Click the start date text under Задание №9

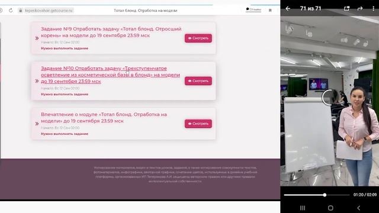60,42
